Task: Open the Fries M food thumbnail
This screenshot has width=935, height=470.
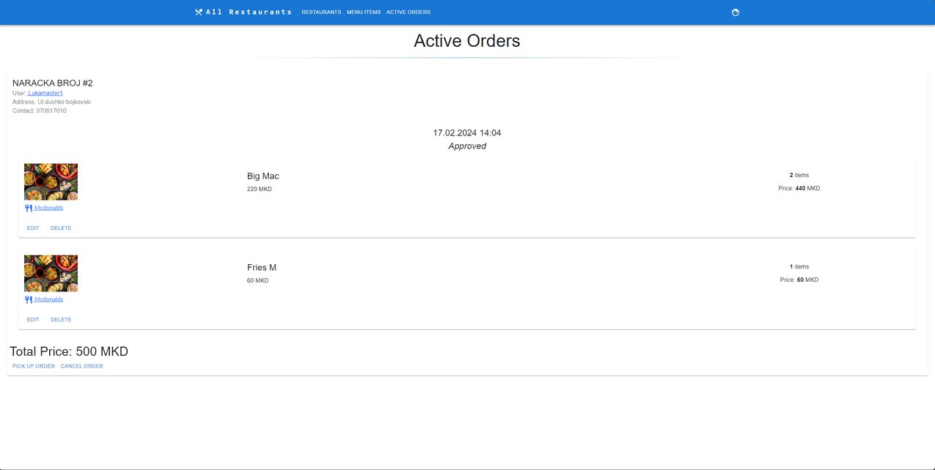Action: [x=51, y=273]
